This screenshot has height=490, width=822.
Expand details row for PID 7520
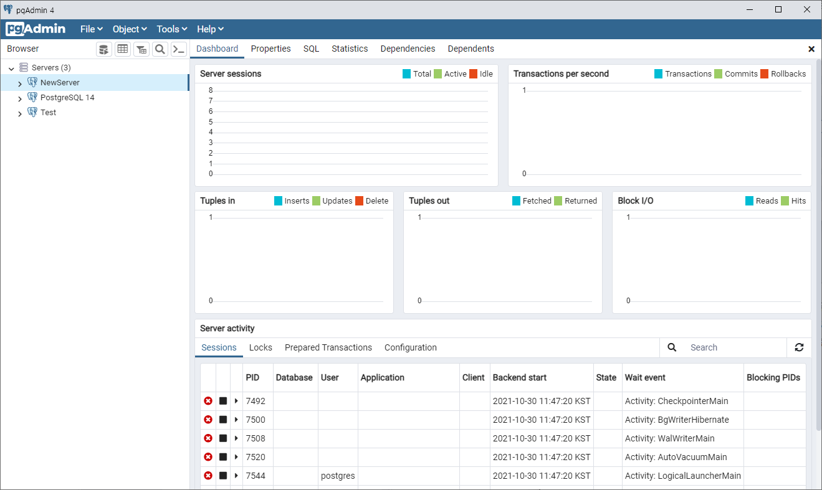point(236,457)
